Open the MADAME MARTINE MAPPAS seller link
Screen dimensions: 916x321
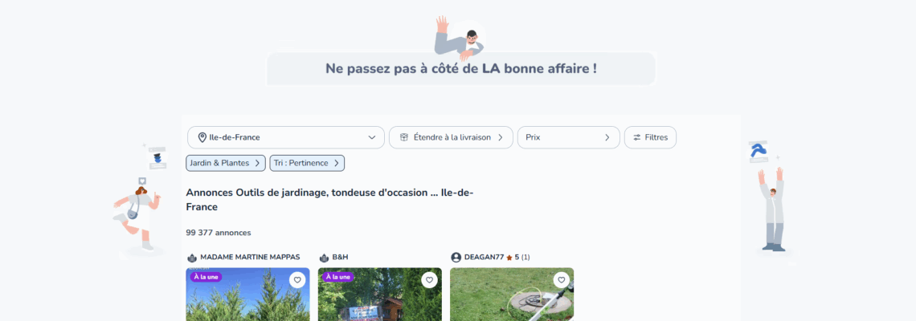pyautogui.click(x=250, y=257)
